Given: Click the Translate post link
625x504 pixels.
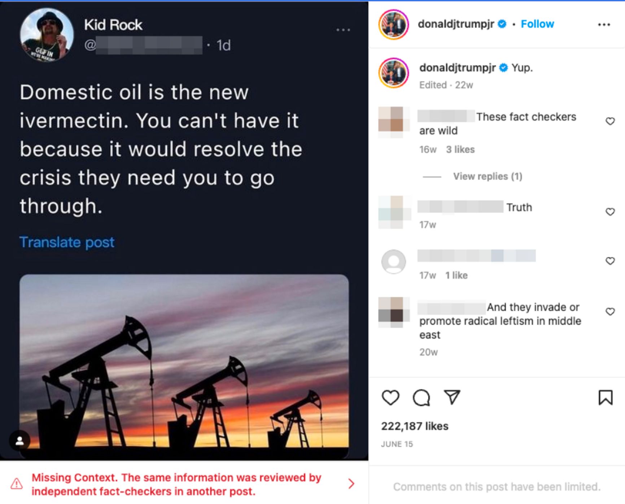Looking at the screenshot, I should click(67, 242).
